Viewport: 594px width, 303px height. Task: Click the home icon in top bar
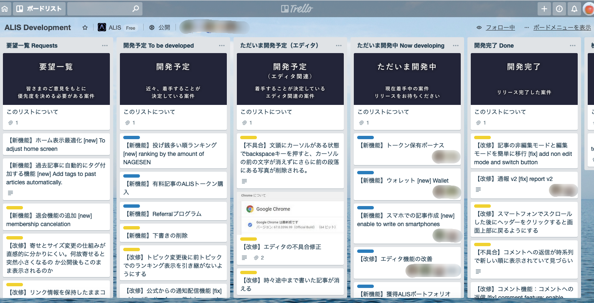(5, 9)
